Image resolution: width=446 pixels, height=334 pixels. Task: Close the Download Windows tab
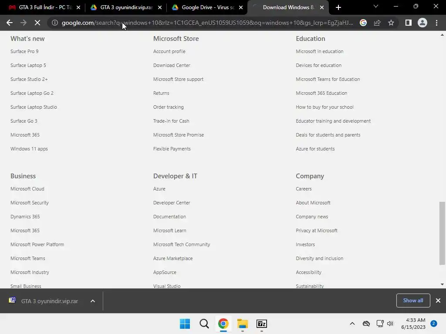(322, 7)
